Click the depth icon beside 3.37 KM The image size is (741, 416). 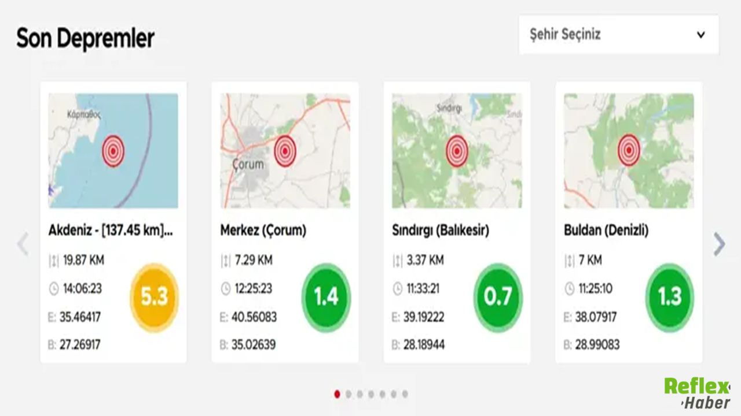398,261
